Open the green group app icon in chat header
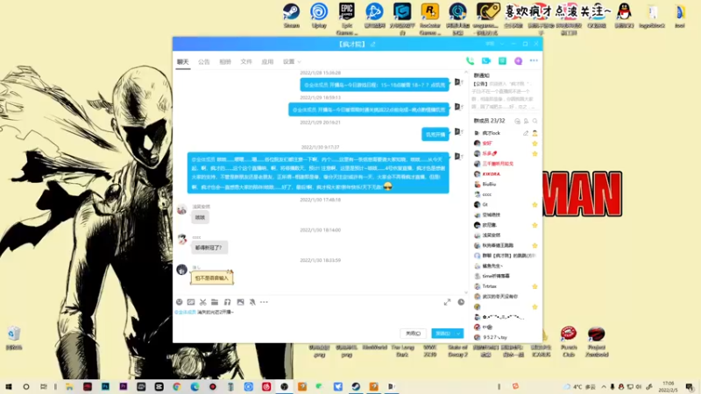The image size is (701, 394). (502, 60)
